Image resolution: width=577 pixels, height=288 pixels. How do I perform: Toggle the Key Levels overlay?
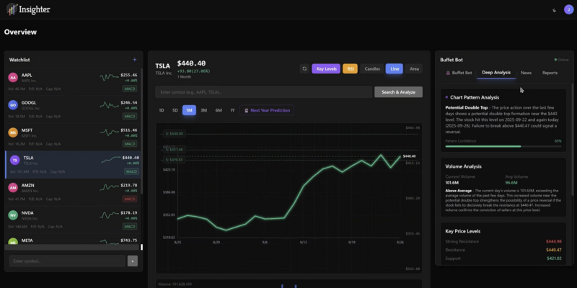point(326,68)
